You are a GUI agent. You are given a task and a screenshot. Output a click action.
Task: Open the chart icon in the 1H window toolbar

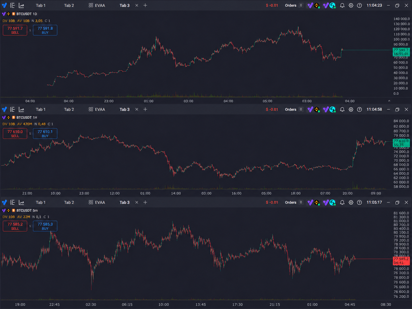pos(21,109)
